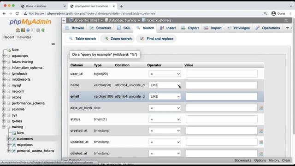This screenshot has height=166, width=295.
Task: Click collapse page header icon at top right
Action: click(286, 20)
